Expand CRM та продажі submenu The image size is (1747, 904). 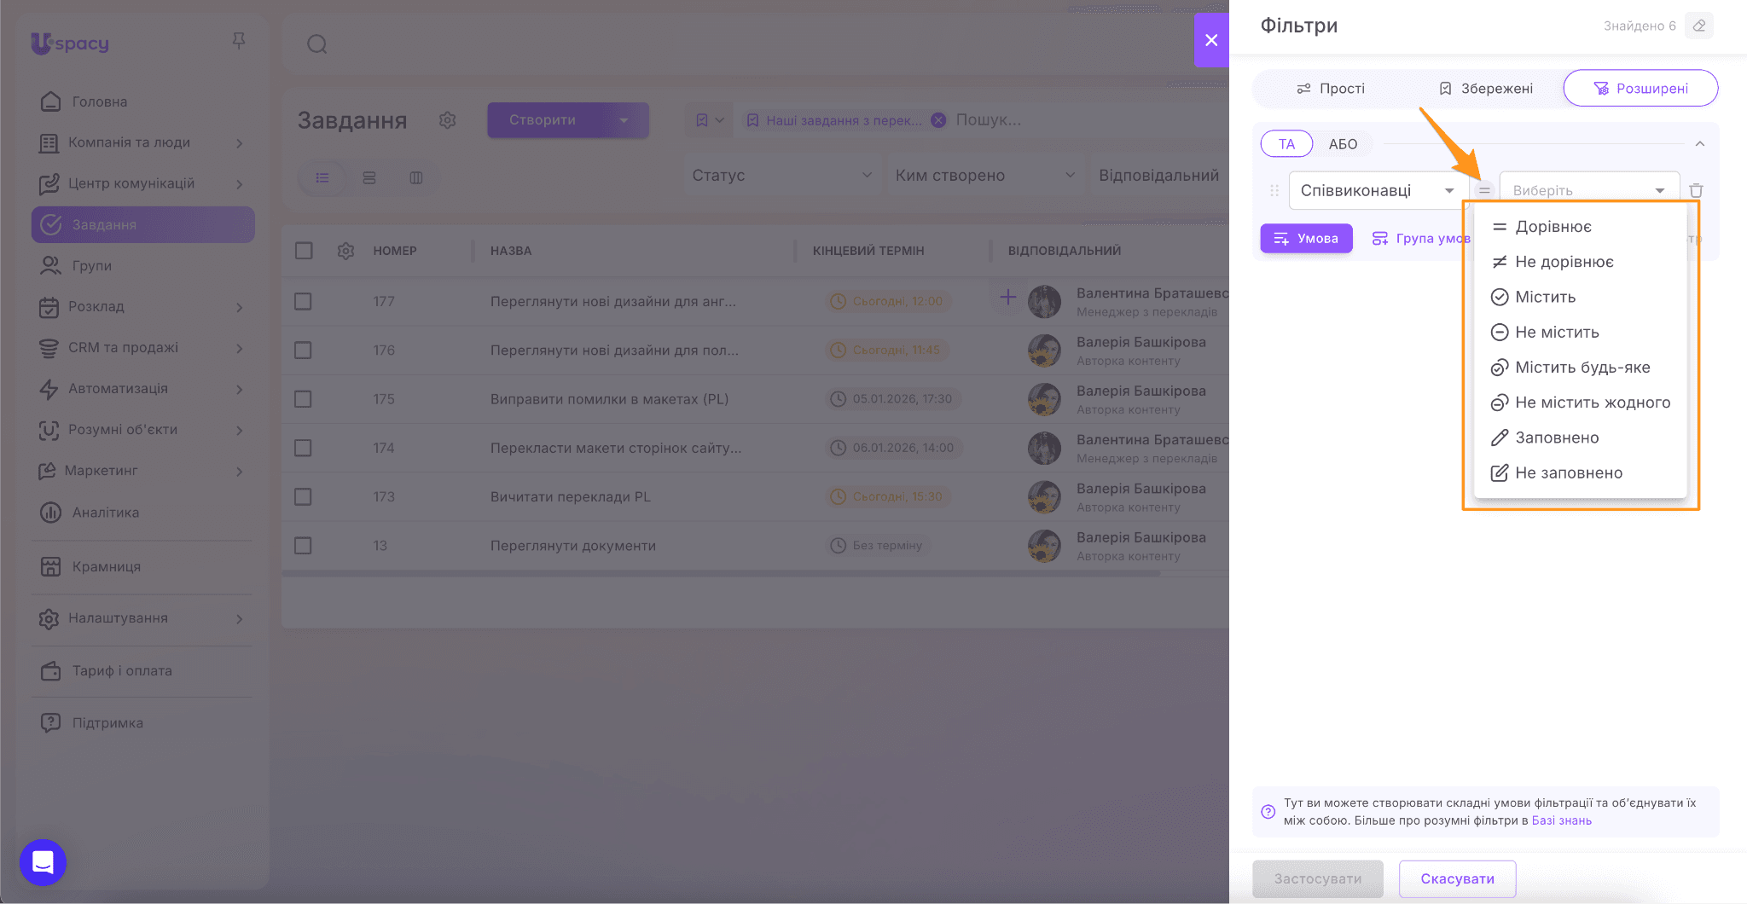240,348
